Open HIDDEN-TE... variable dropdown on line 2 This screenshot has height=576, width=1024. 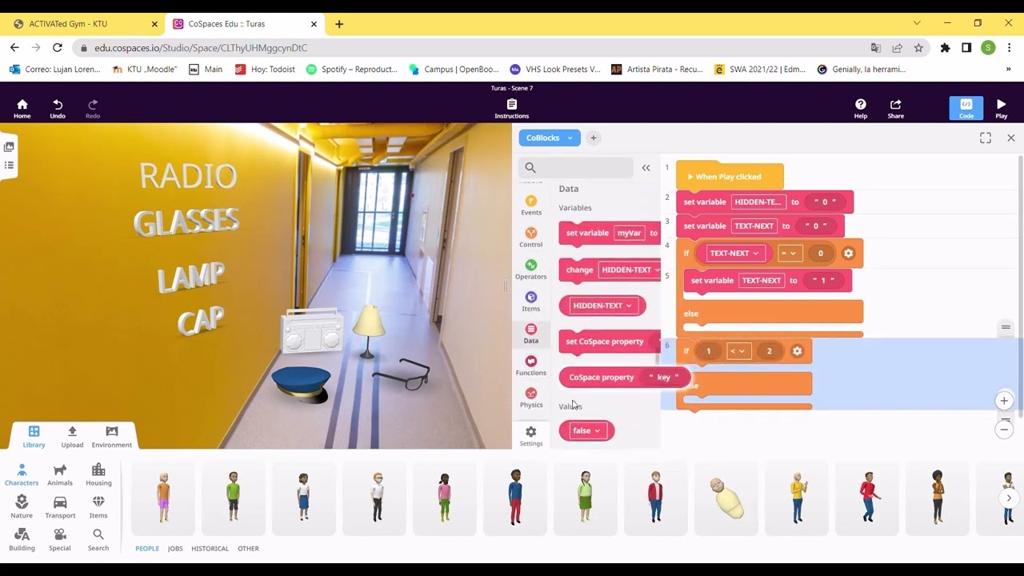tap(758, 202)
